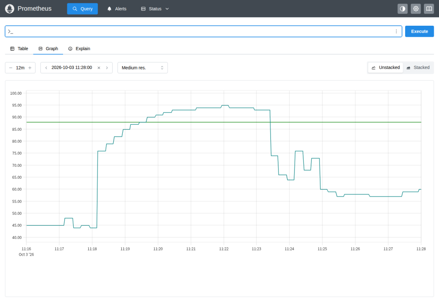The image size is (439, 301).
Task: Clear the evaluation time field
Action: pyautogui.click(x=99, y=68)
